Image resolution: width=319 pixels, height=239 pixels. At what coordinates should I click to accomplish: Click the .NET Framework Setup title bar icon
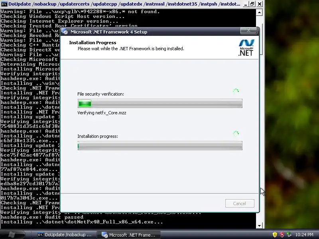tap(65, 32)
